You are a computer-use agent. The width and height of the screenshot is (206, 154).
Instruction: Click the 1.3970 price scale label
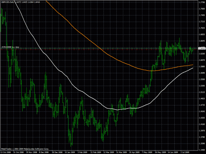(202, 131)
